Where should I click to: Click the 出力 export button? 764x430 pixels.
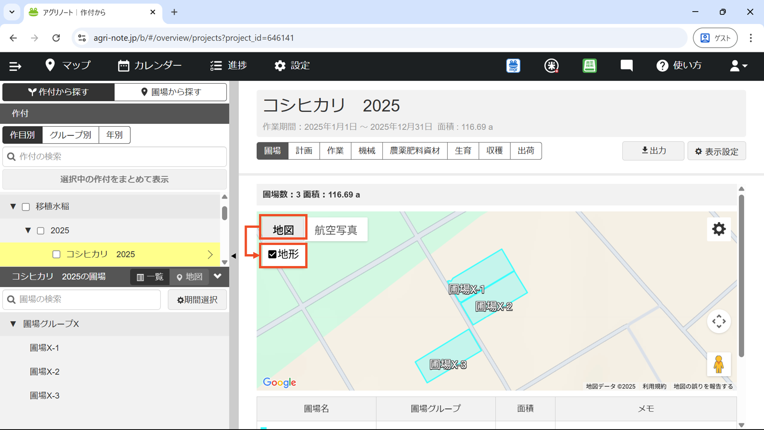(x=653, y=151)
